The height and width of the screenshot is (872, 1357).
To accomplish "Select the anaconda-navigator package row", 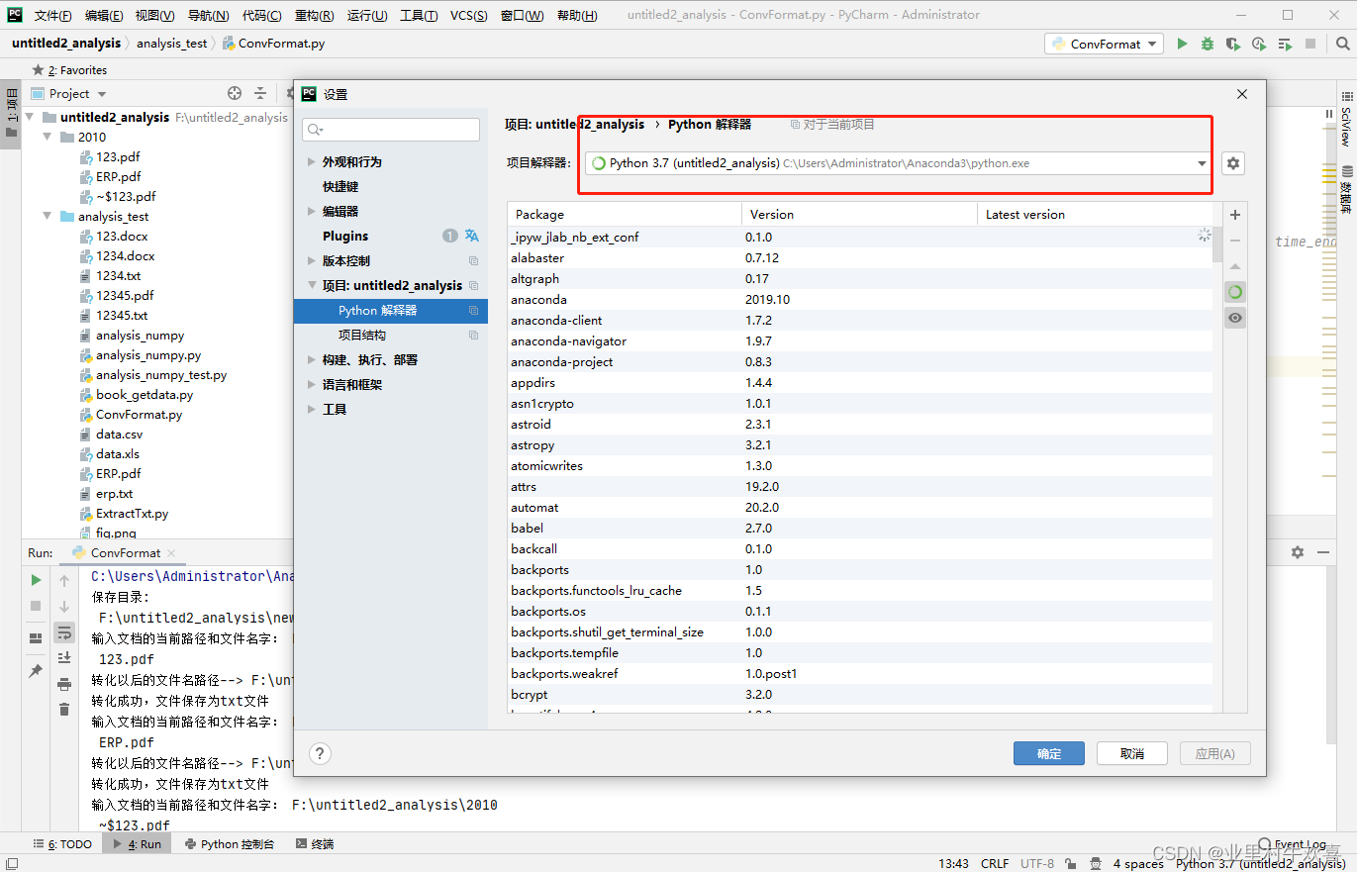I will (x=860, y=340).
